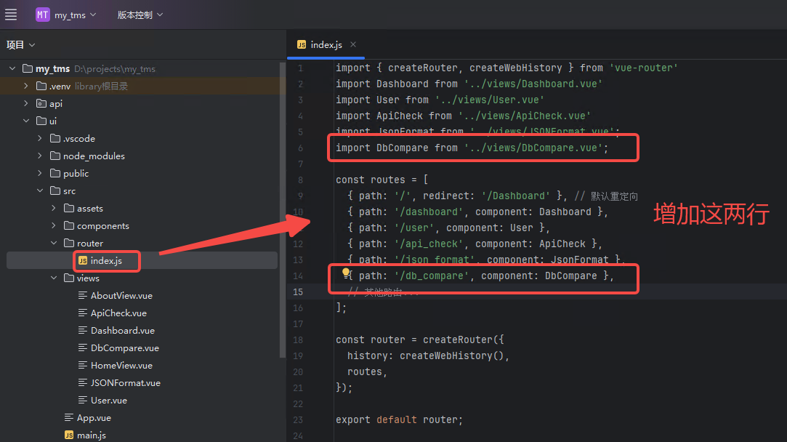Select the .vscode folder icon
The width and height of the screenshot is (787, 442).
(55, 139)
